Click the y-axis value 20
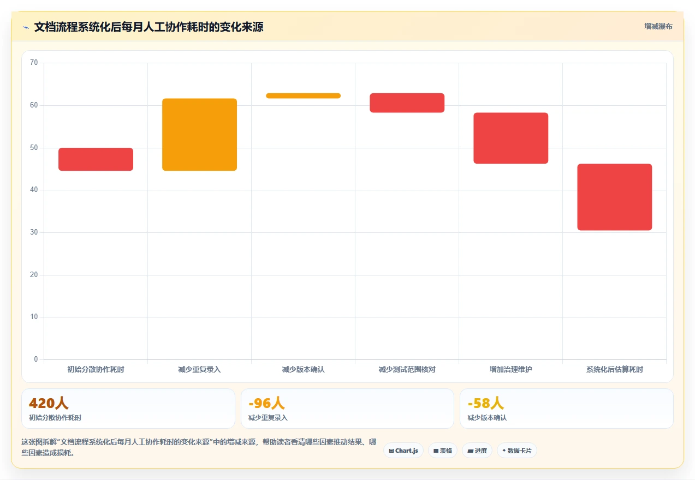695x480 pixels. 34,275
